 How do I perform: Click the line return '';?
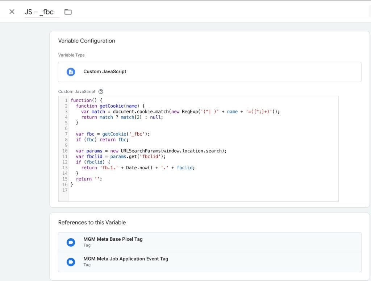(x=89, y=179)
